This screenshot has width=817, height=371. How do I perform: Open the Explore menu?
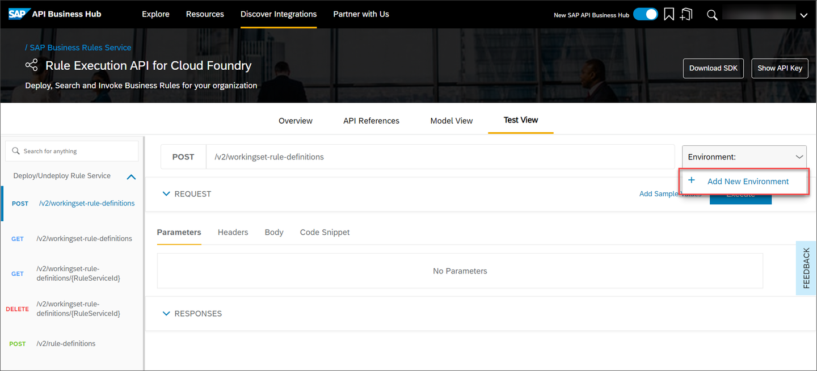tap(155, 14)
